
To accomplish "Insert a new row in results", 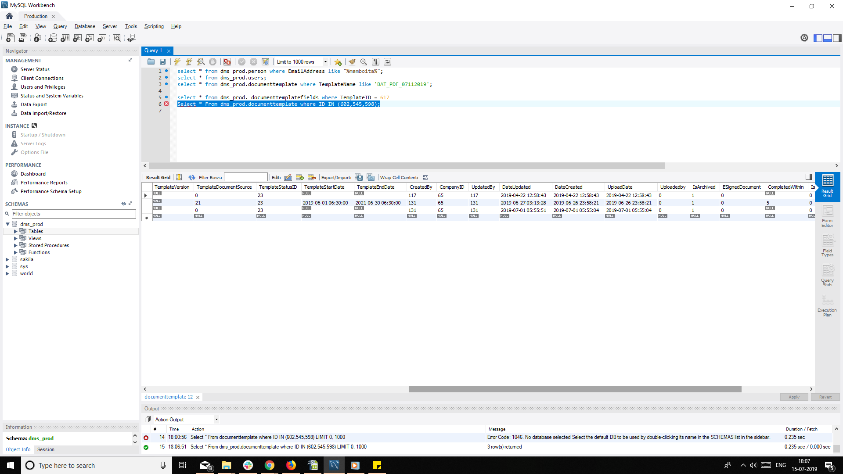I will pos(300,177).
